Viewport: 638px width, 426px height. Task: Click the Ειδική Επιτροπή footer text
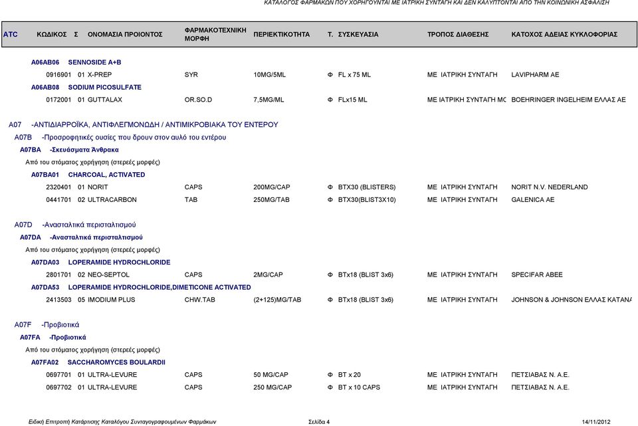click(122, 422)
